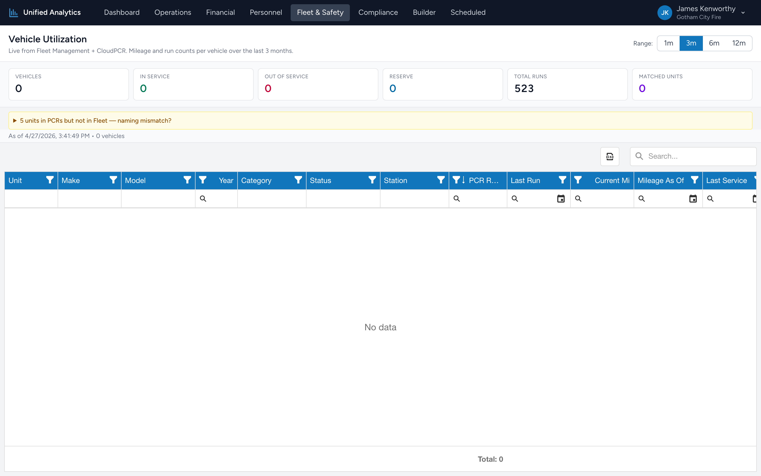Image resolution: width=761 pixels, height=476 pixels.
Task: Click the table Search input
Action: (693, 157)
